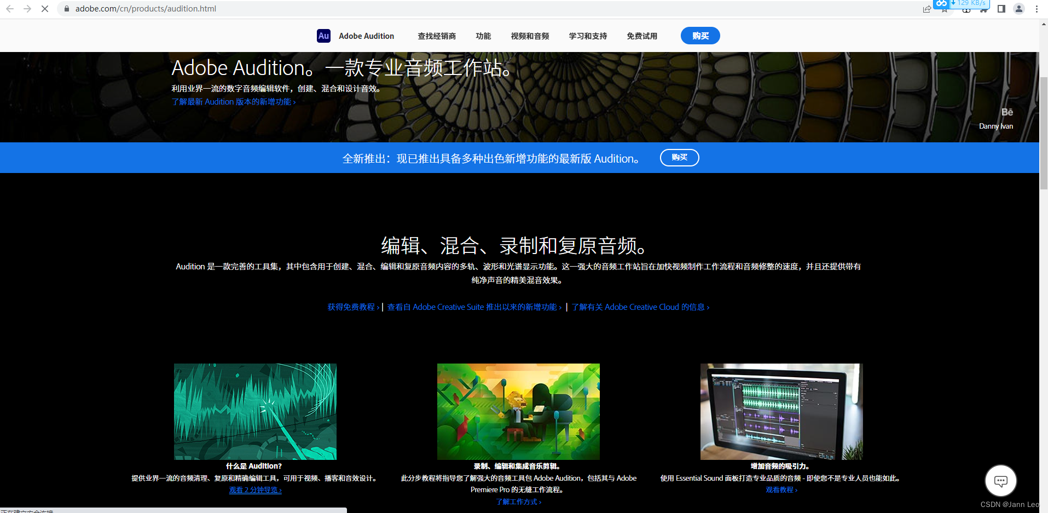Image resolution: width=1048 pixels, height=513 pixels.
Task: Open the chat support bubble icon
Action: coord(1000,481)
